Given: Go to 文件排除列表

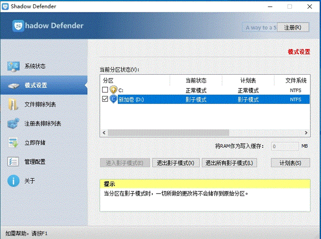Looking at the screenshot, I should point(44,105).
